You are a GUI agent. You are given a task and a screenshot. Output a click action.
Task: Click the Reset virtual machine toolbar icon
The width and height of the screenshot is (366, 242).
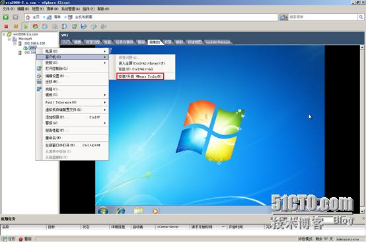(x=36, y=26)
